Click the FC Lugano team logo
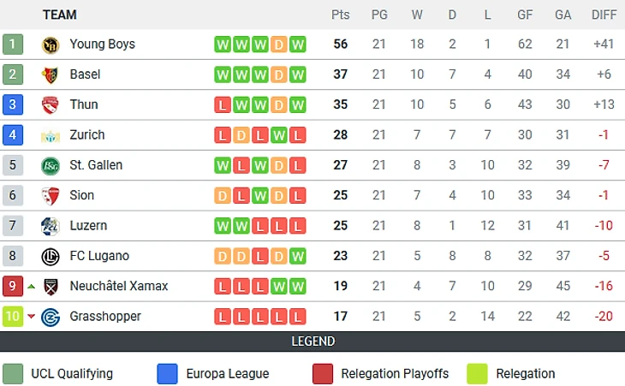Viewport: 625px width, 386px height. tap(50, 256)
